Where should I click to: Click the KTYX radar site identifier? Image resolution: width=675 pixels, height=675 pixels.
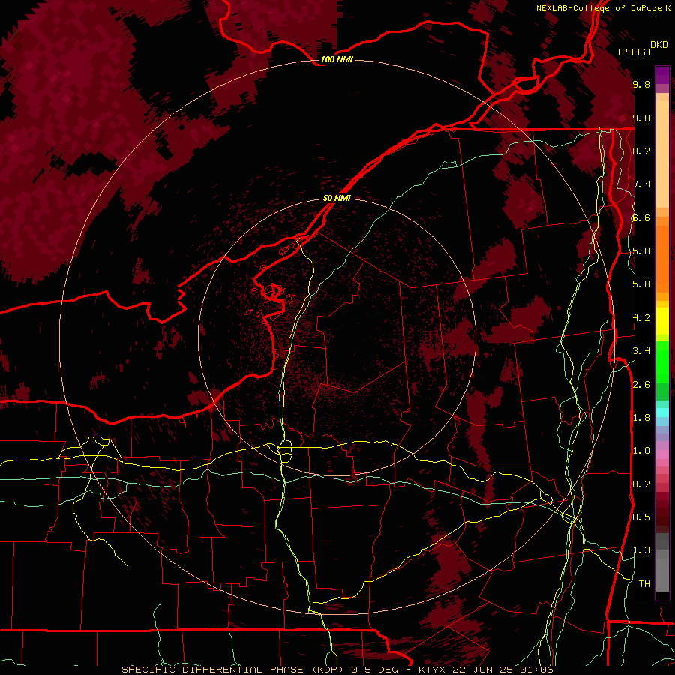tap(433, 670)
